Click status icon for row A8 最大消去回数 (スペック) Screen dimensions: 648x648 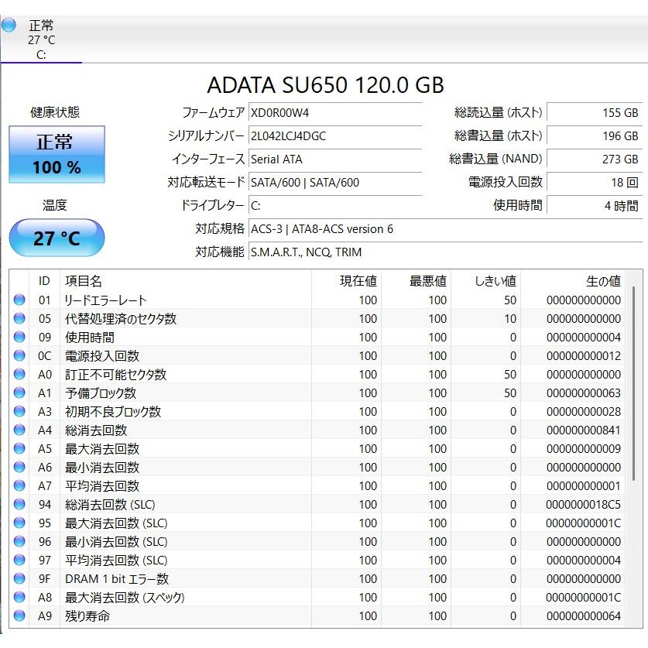coord(19,597)
